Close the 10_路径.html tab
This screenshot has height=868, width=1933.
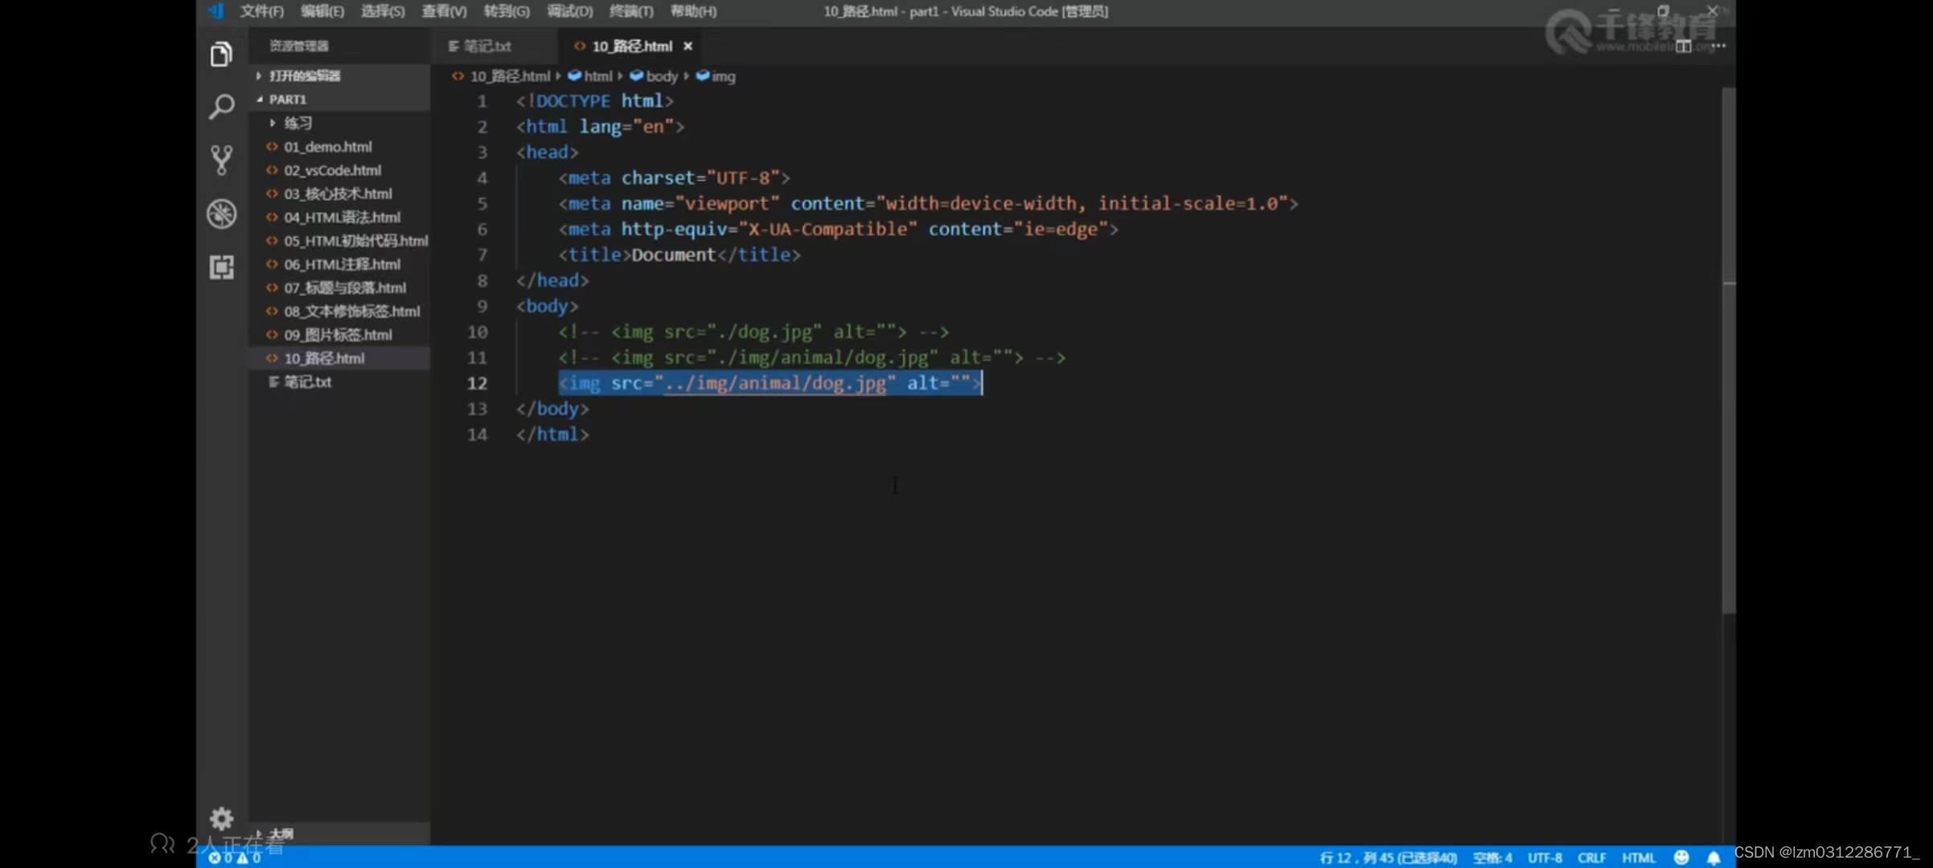[687, 47]
